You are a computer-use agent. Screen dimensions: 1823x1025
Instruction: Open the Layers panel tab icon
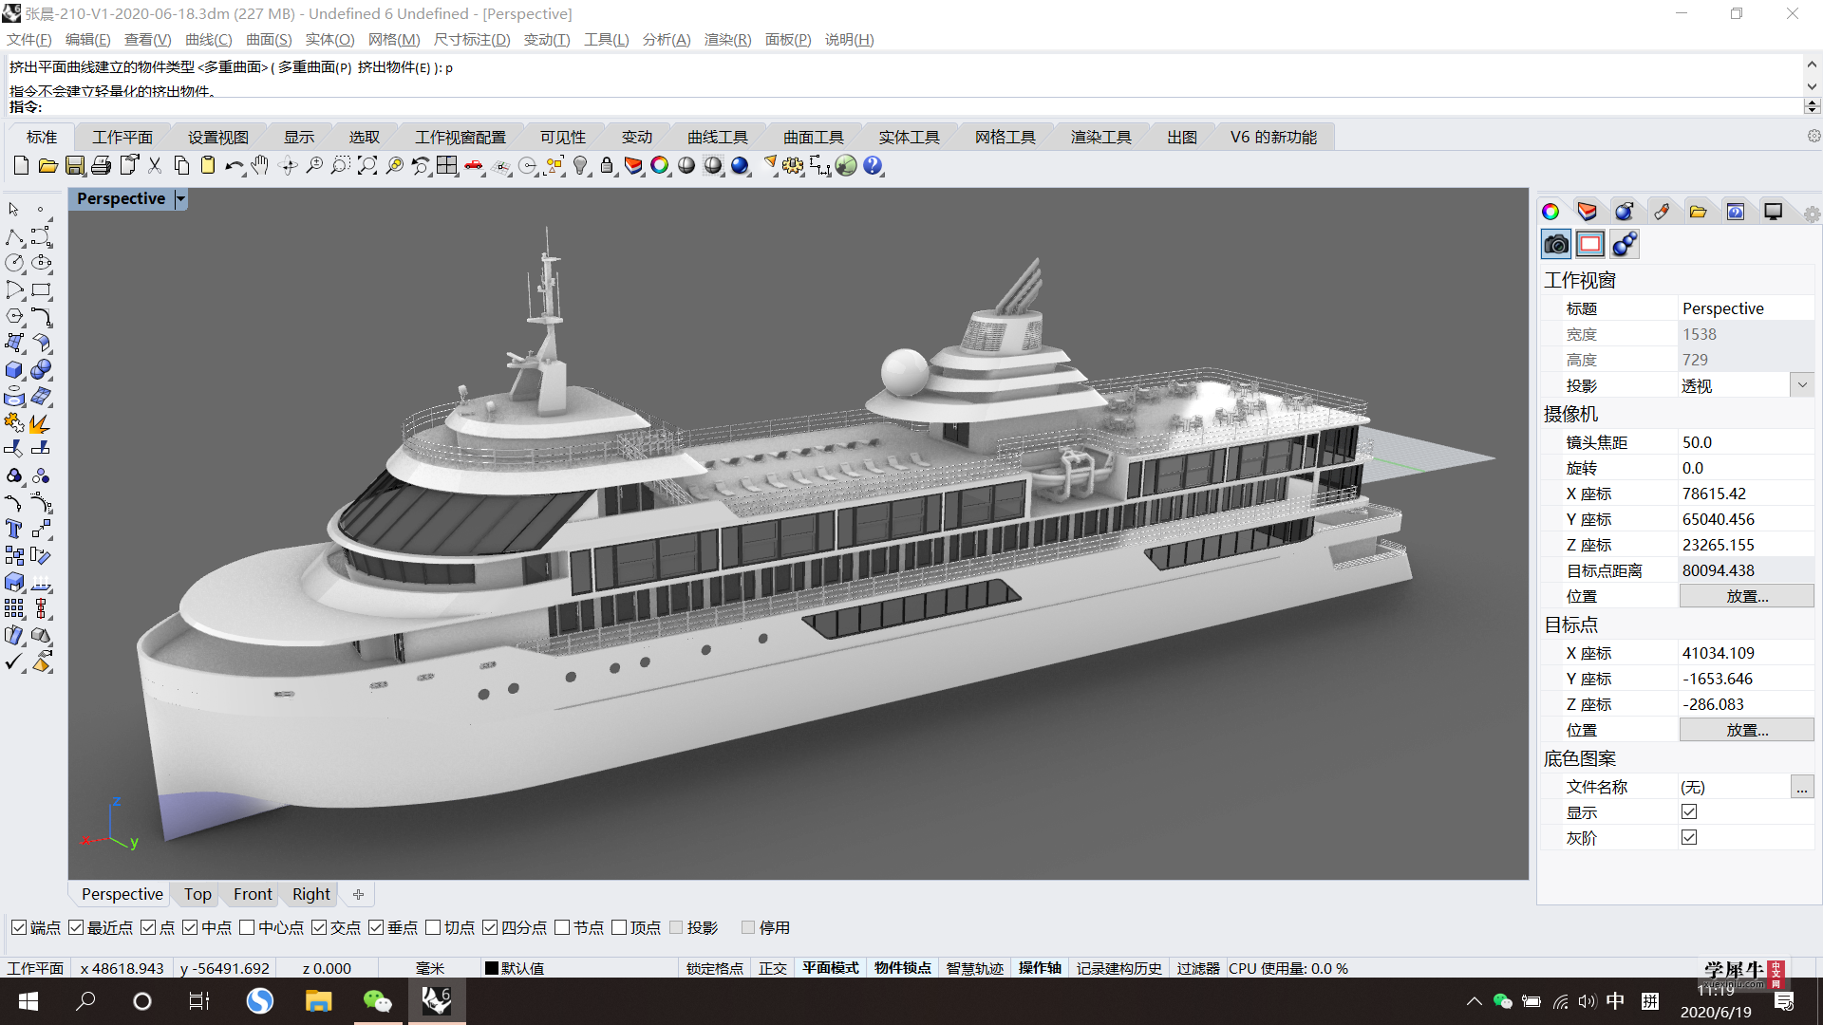click(1588, 212)
